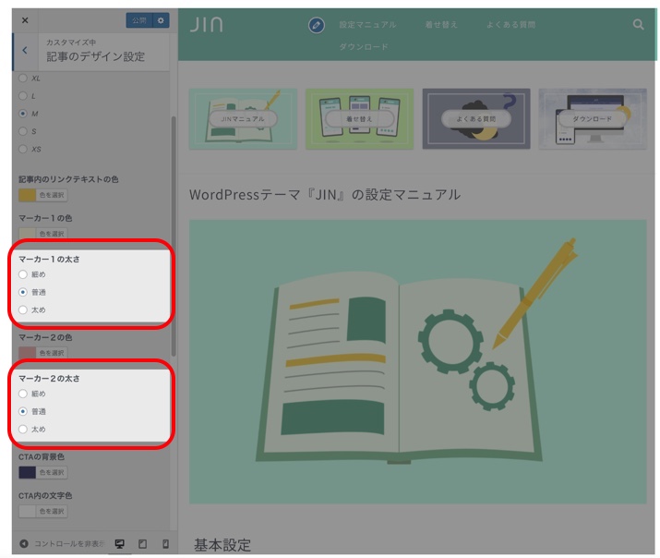660x558 pixels.
Task: Select the S font size radio
Action: tap(23, 131)
